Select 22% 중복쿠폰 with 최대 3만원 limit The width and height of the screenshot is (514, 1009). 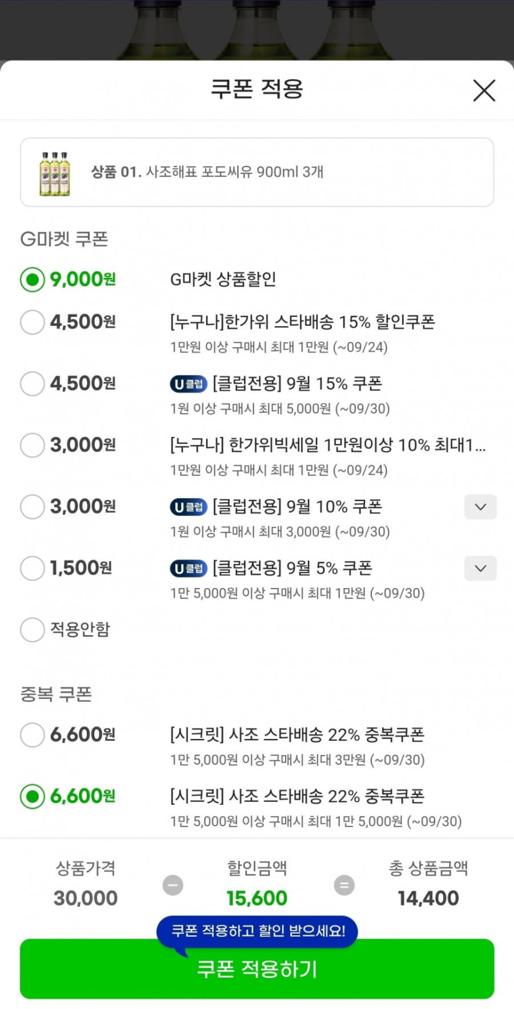(33, 735)
